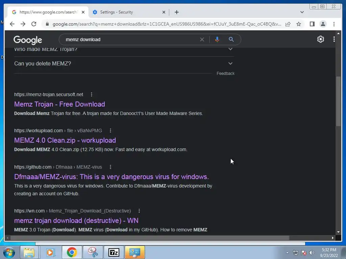Submit search with the magnifier icon
This screenshot has height=259, width=346.
(231, 39)
